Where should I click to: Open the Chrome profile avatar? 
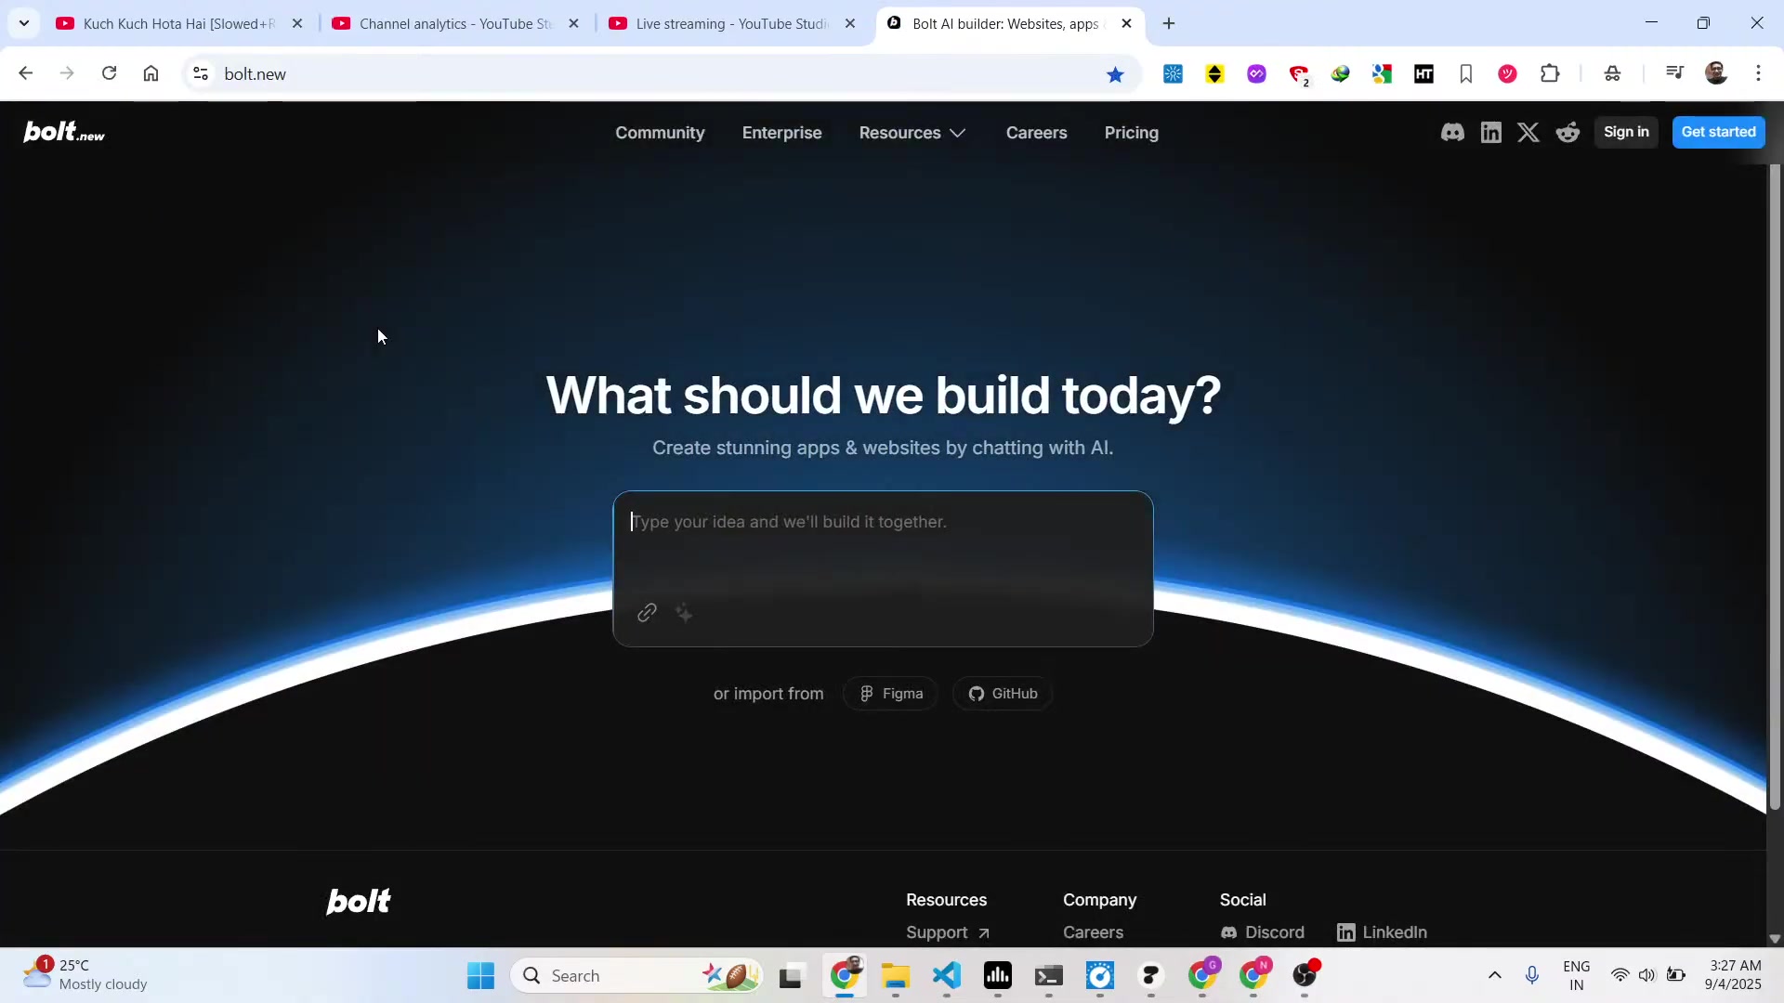point(1716,73)
